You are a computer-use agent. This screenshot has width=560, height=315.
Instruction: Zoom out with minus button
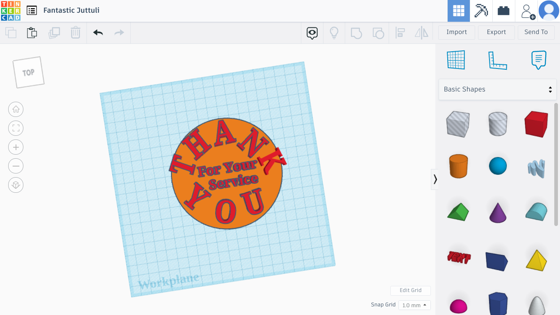coord(16,166)
